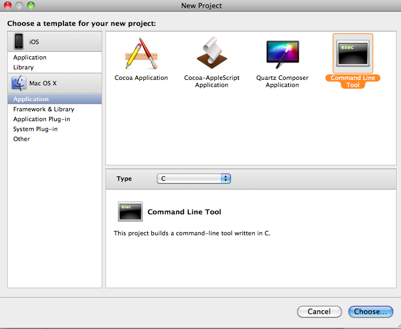Click the Mac OS X section header label
This screenshot has height=329, width=401.
[43, 83]
